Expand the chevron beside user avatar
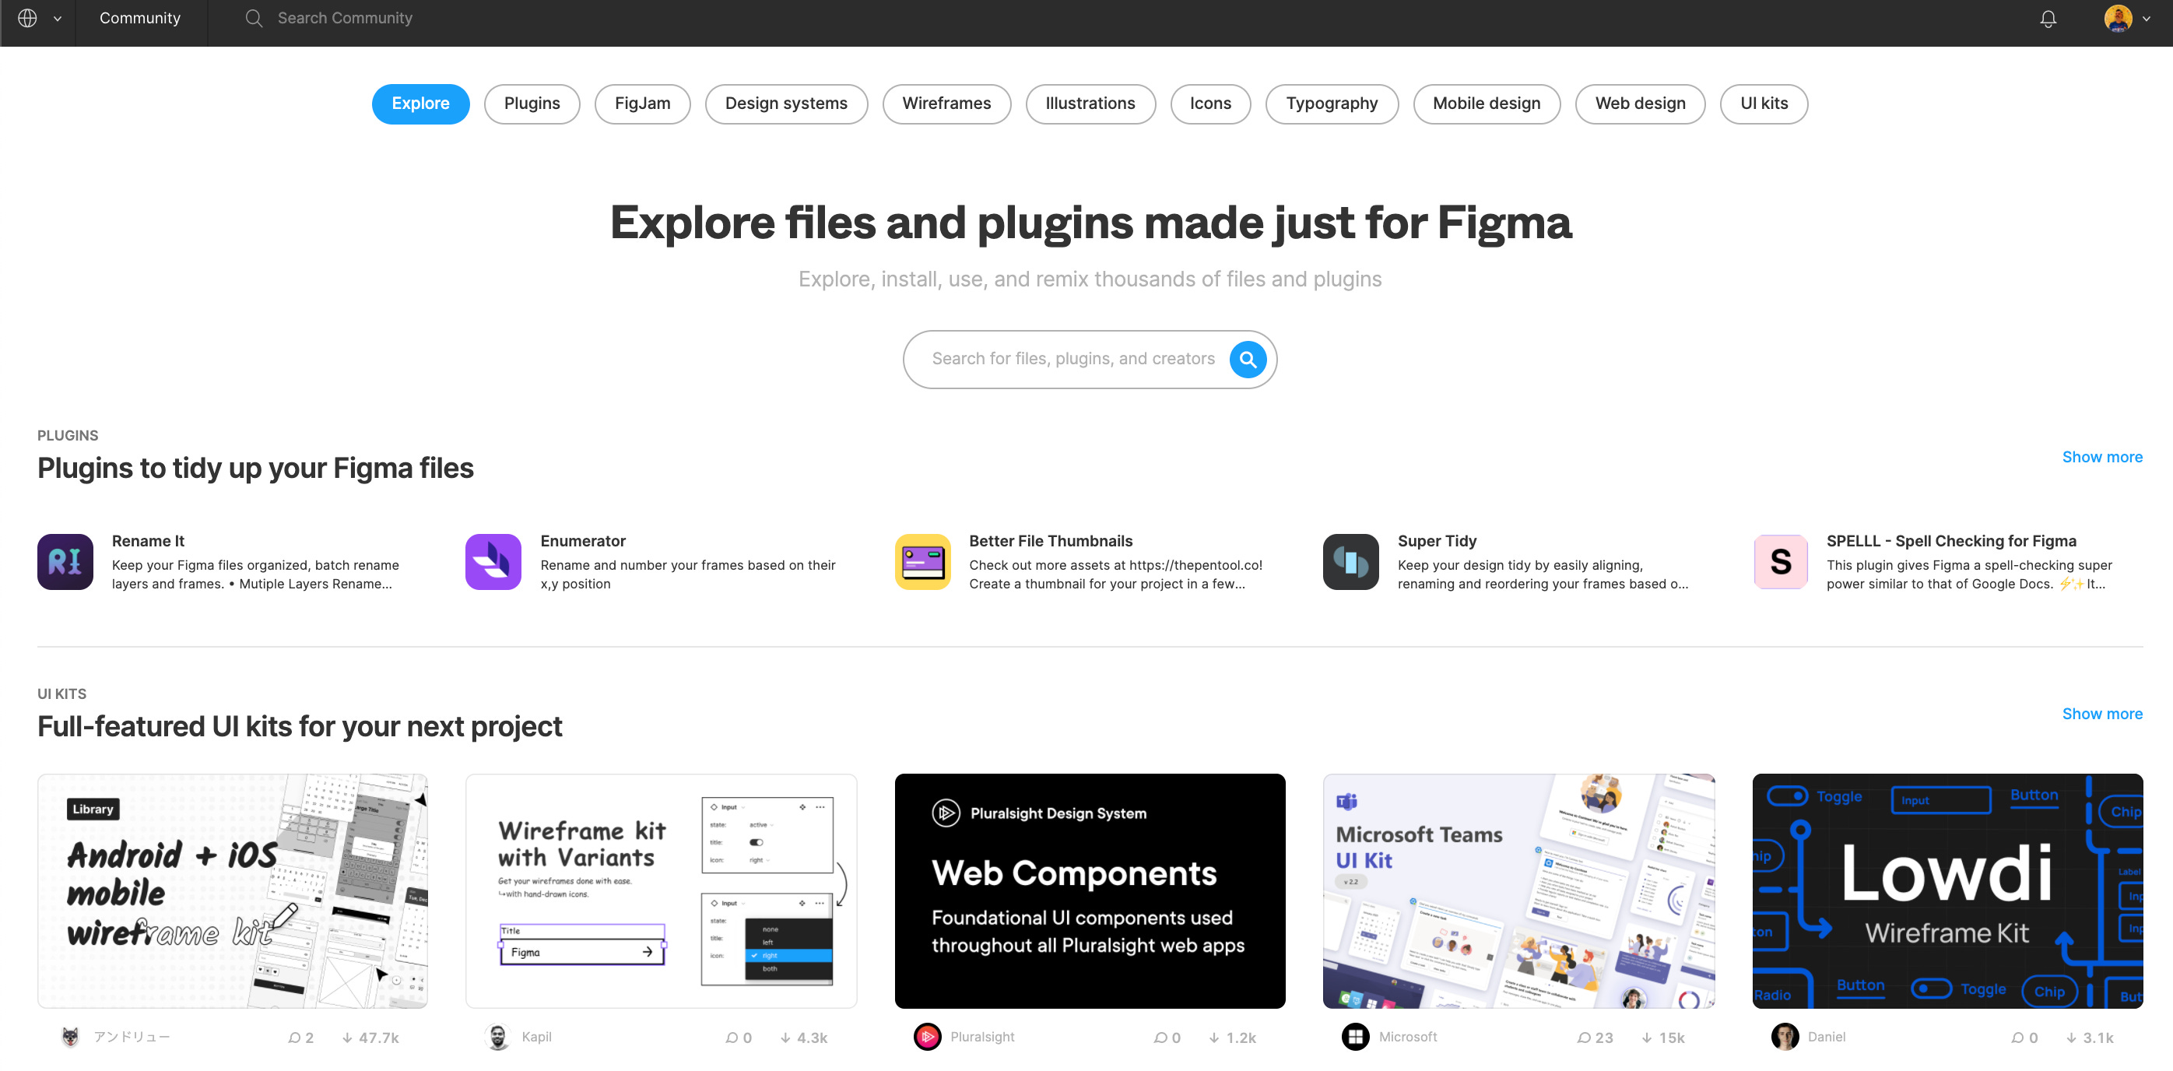Image resolution: width=2173 pixels, height=1071 pixels. tap(2147, 19)
